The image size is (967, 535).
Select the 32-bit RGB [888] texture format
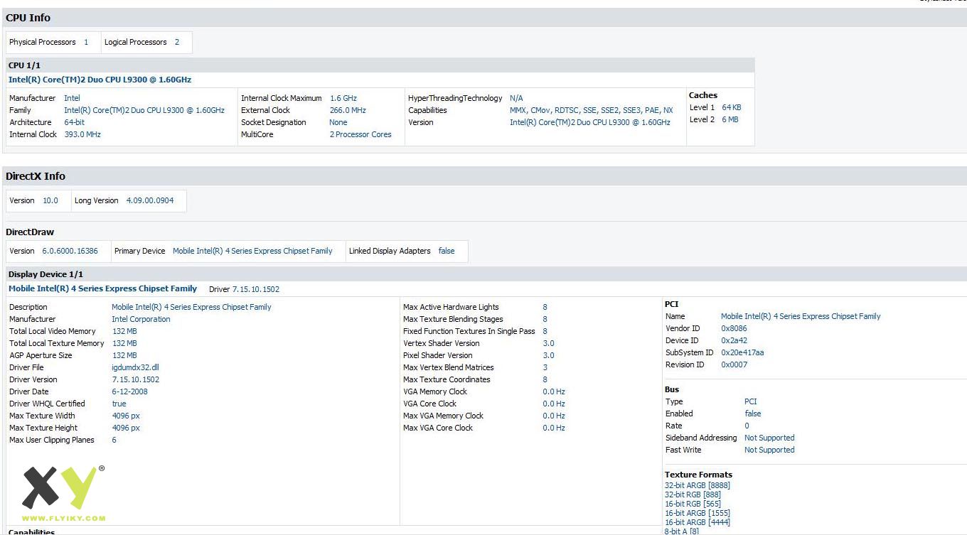(693, 495)
